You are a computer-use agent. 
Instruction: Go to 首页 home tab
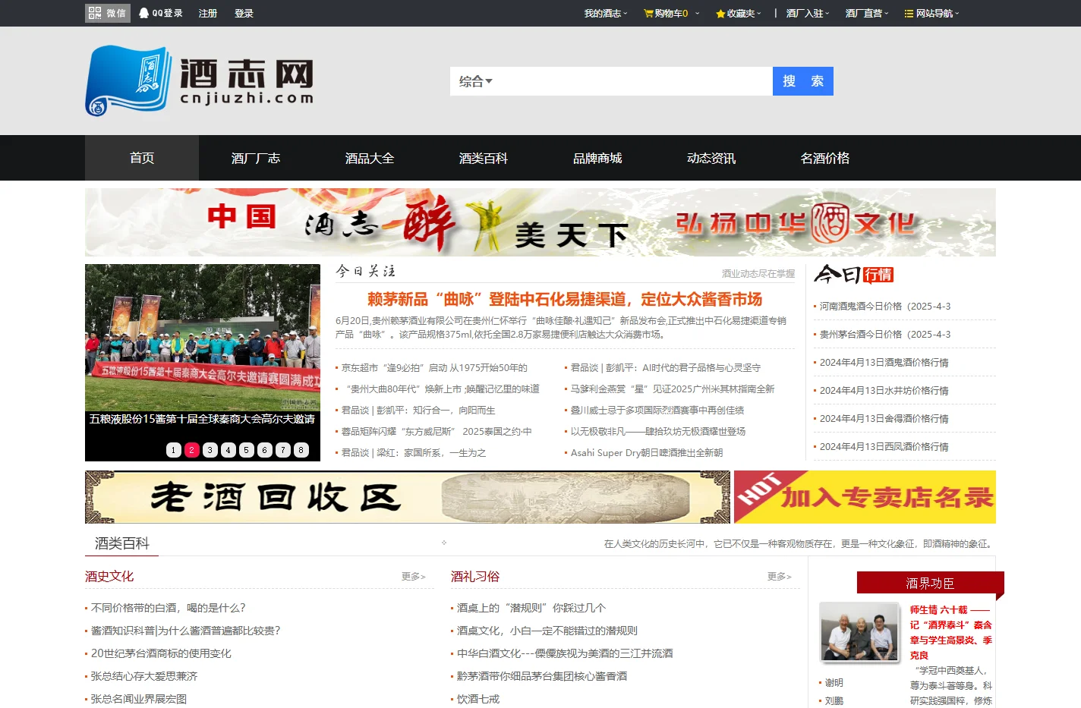click(x=142, y=158)
